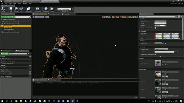Toggle the My Blueprint view options eye icon
Image resolution: width=184 pixels, height=103 pixels.
tap(29, 54)
